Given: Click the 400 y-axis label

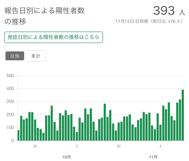Looking at the screenshot, I should click(x=10, y=89).
